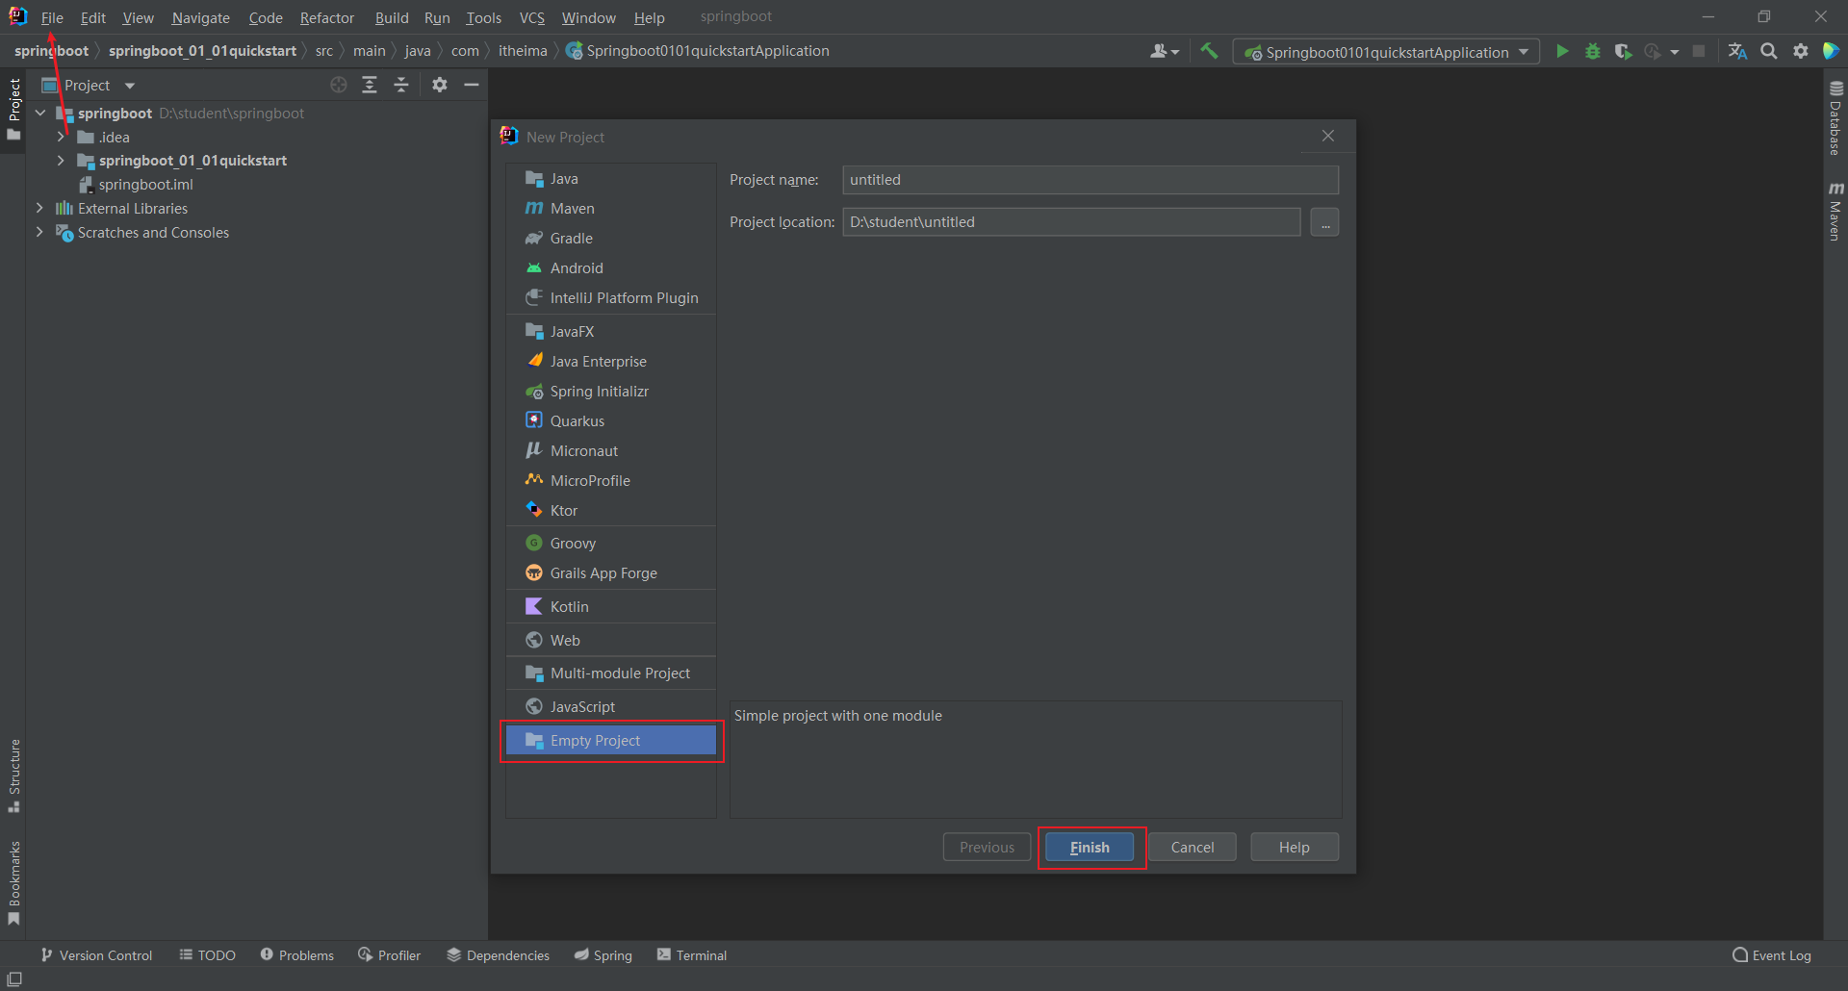Open TODO tool window tab
1848x991 pixels.
[208, 955]
